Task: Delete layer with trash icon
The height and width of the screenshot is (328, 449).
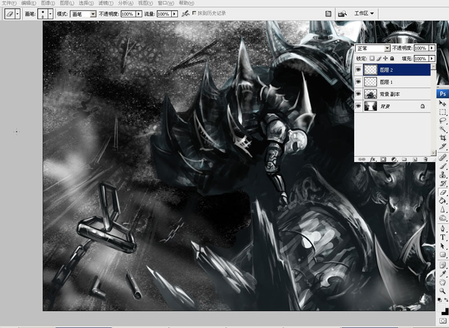Action: pos(425,159)
